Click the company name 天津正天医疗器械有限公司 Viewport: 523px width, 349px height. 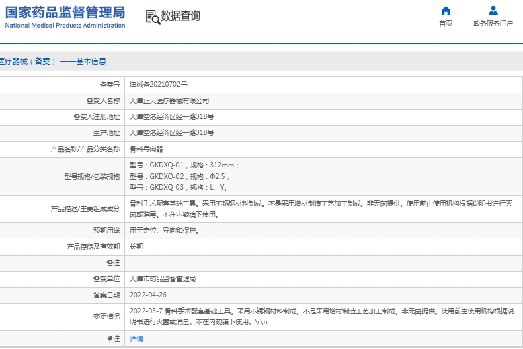point(169,100)
